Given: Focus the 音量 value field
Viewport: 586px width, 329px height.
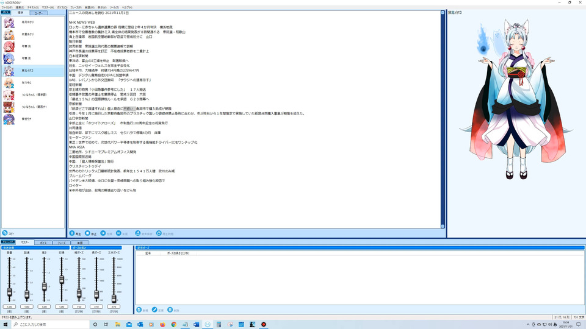Looking at the screenshot, I should coord(9,306).
